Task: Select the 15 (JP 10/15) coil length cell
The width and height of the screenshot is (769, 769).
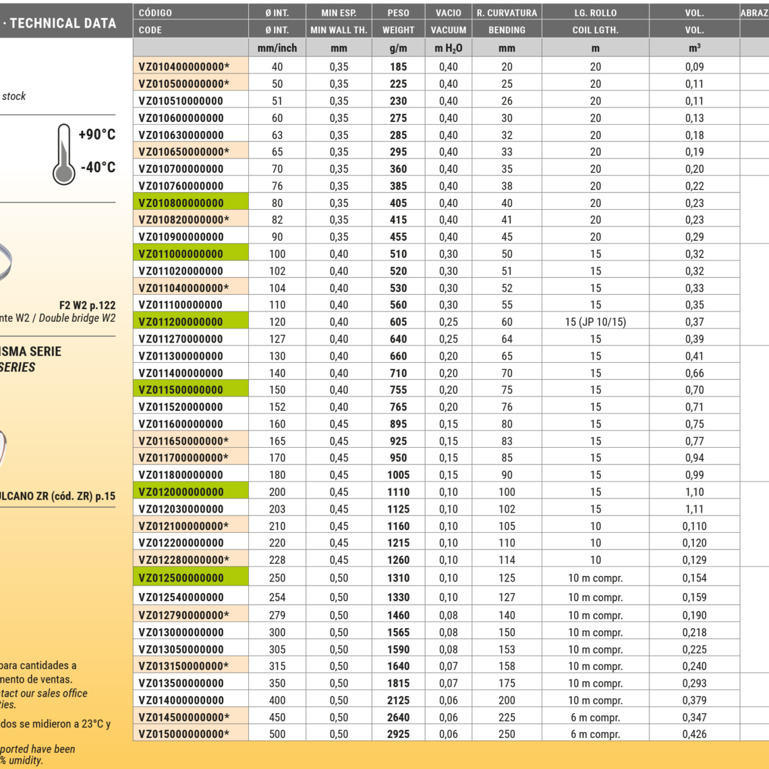Action: pyautogui.click(x=595, y=322)
